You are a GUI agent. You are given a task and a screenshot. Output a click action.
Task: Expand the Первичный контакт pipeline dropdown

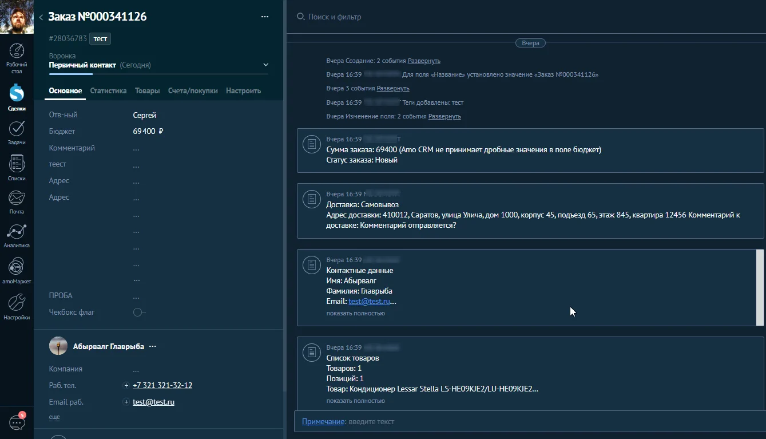pyautogui.click(x=265, y=64)
